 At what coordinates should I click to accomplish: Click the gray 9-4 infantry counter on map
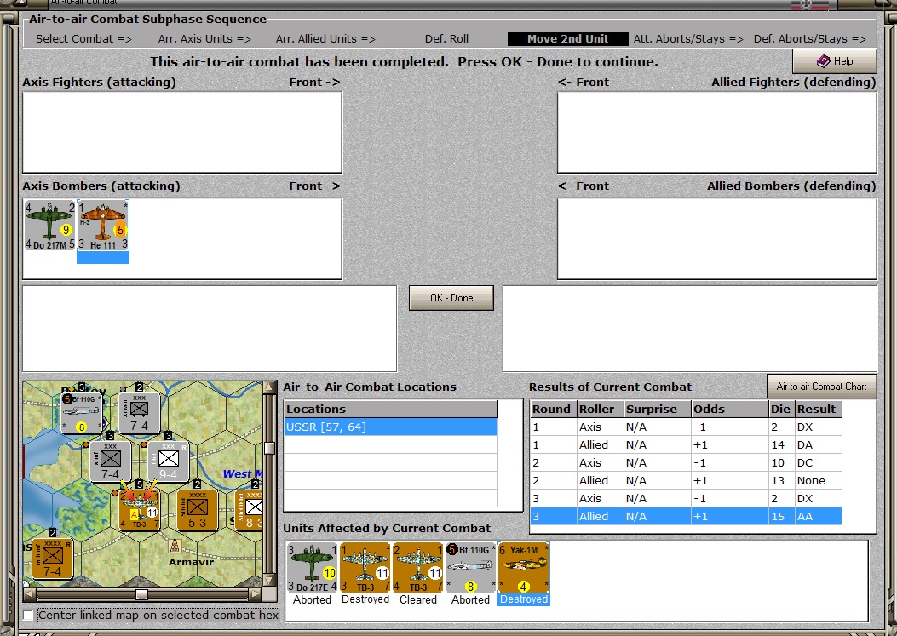[168, 461]
